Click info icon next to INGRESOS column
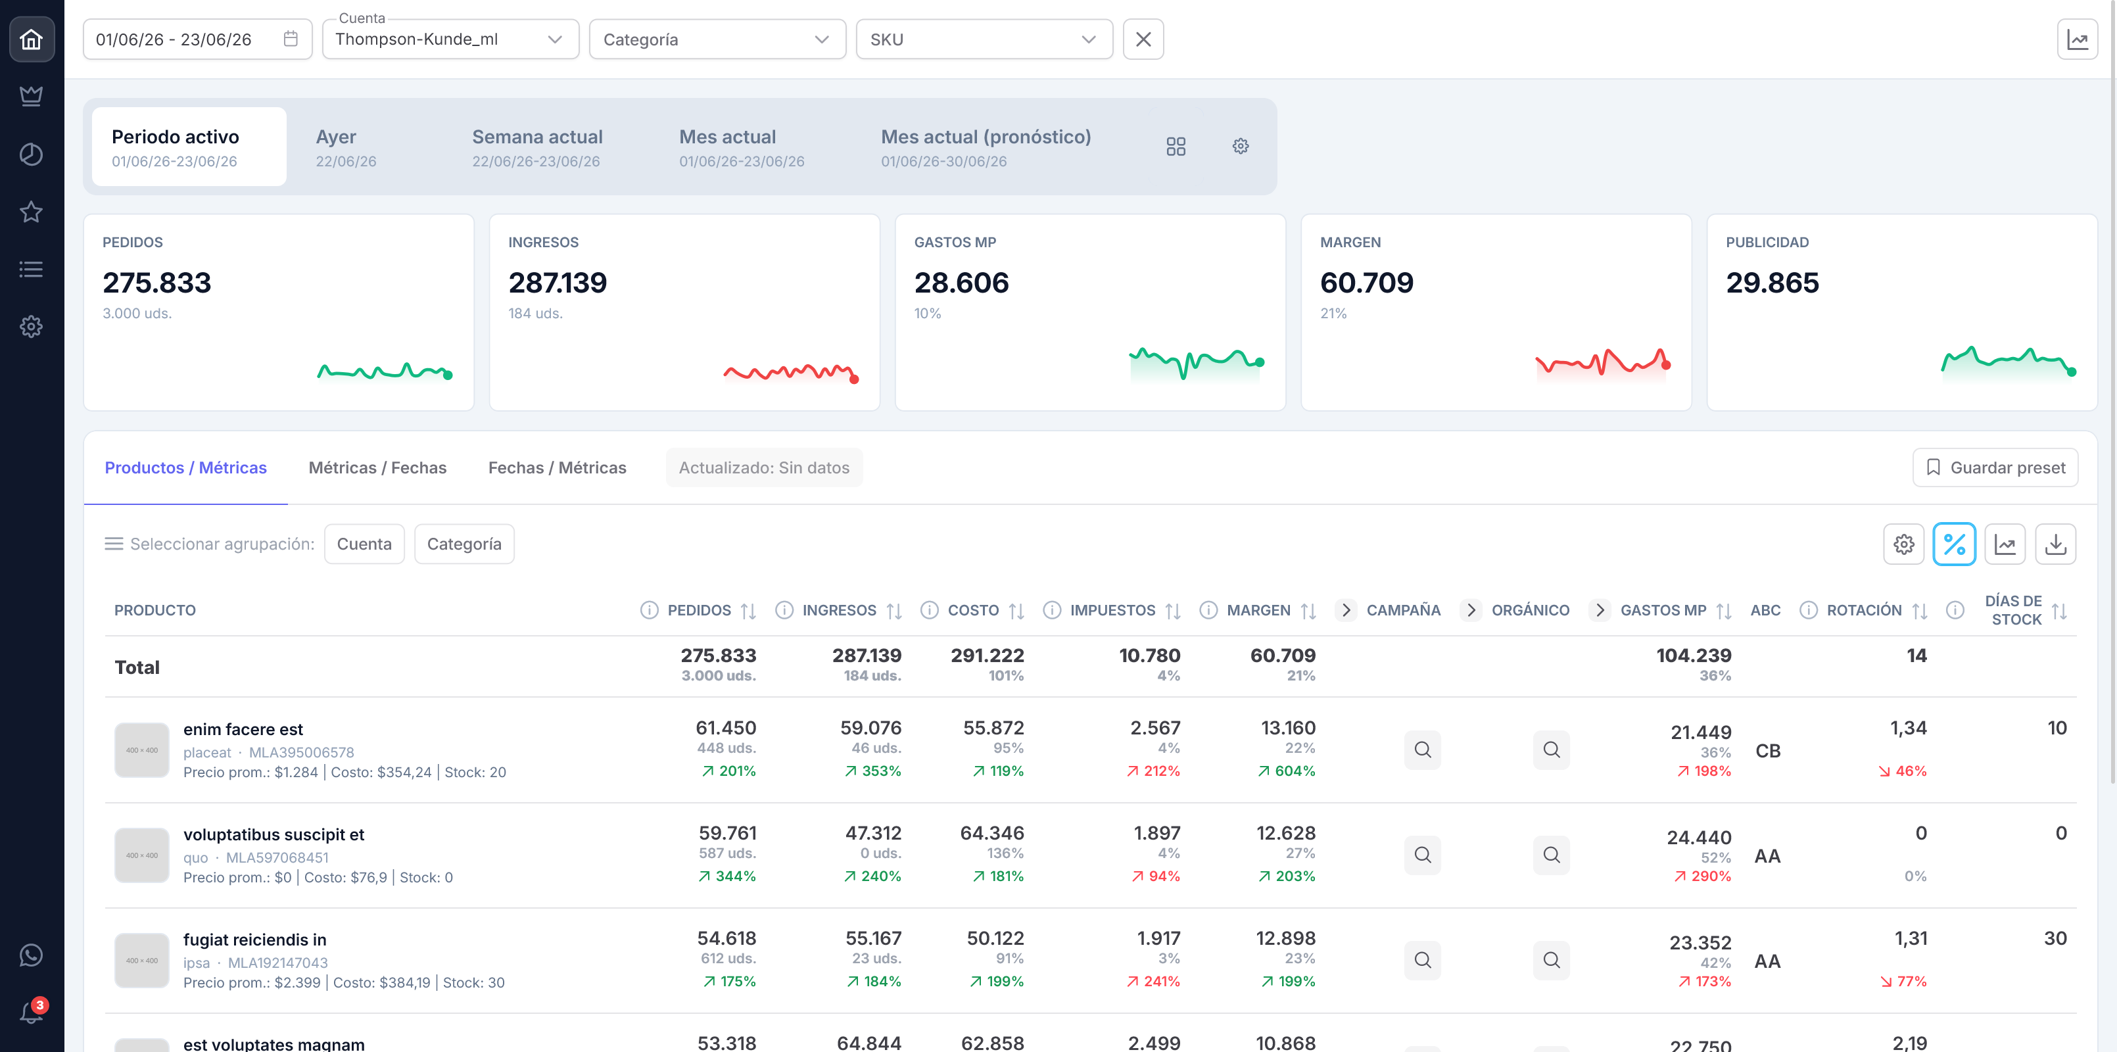Image resolution: width=2117 pixels, height=1052 pixels. tap(784, 610)
